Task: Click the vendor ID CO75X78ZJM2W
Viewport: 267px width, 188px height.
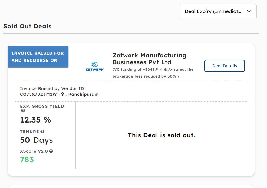Action: pyautogui.click(x=38, y=94)
